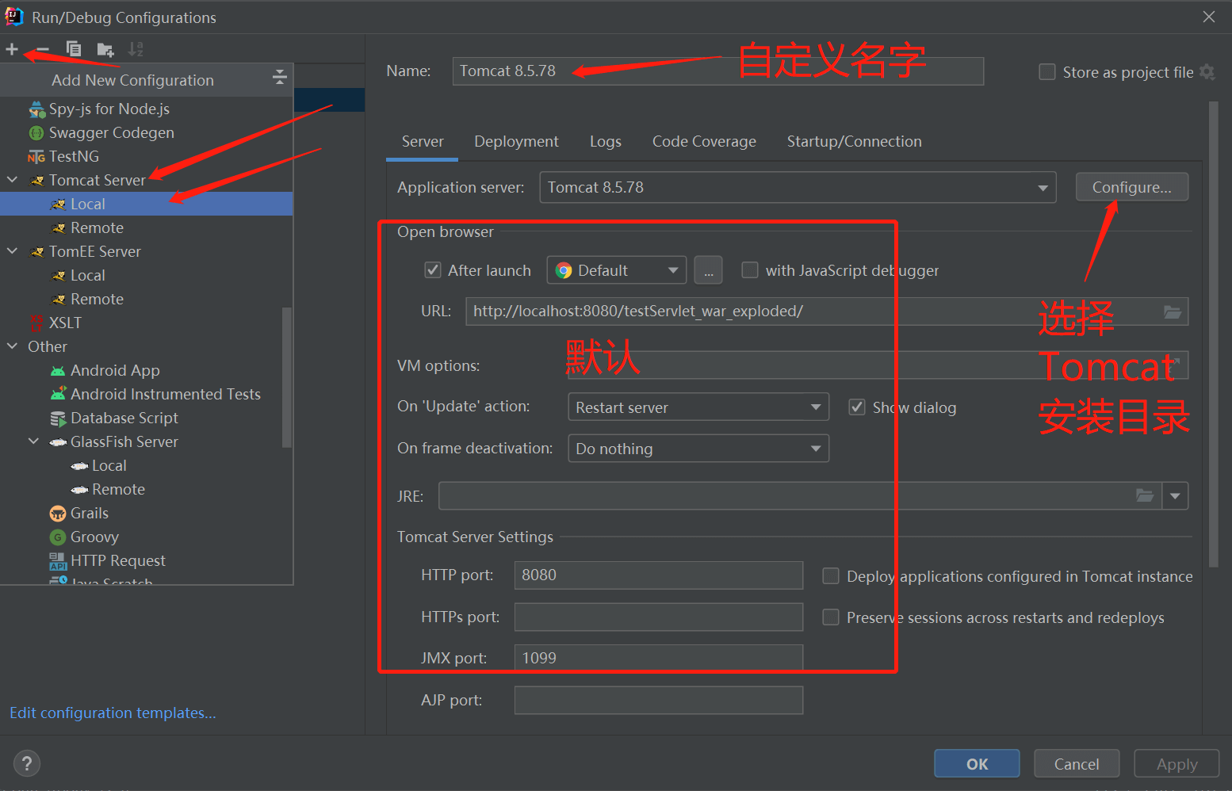Toggle Store as project file checkbox

pos(1047,72)
